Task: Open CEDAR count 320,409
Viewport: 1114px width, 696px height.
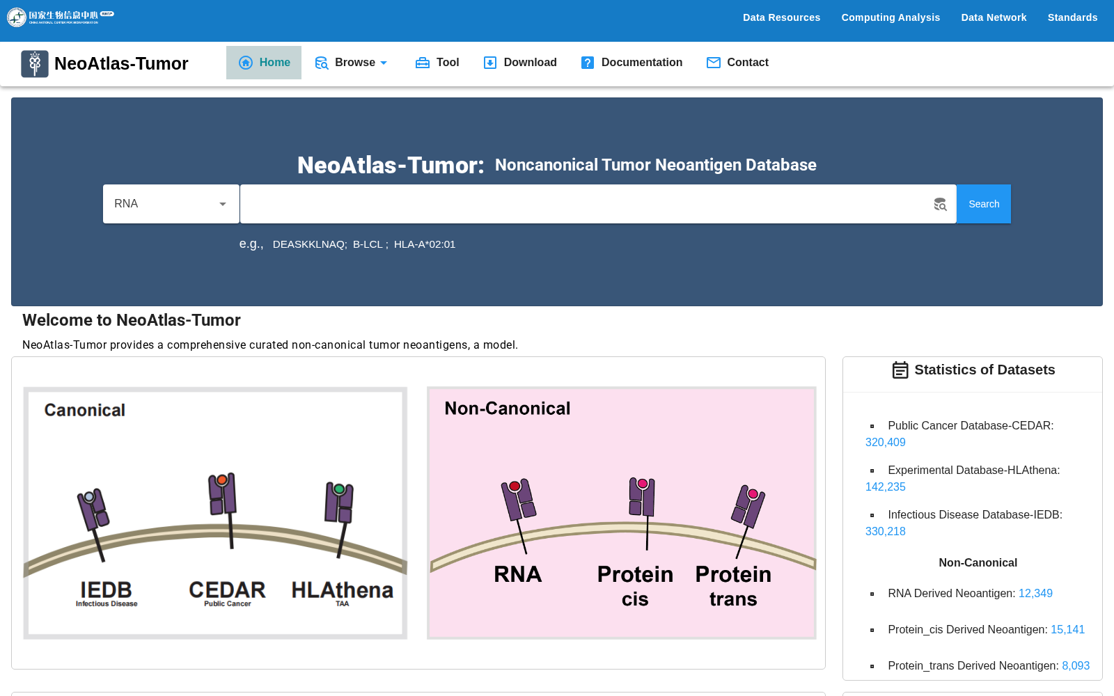Action: click(x=886, y=443)
